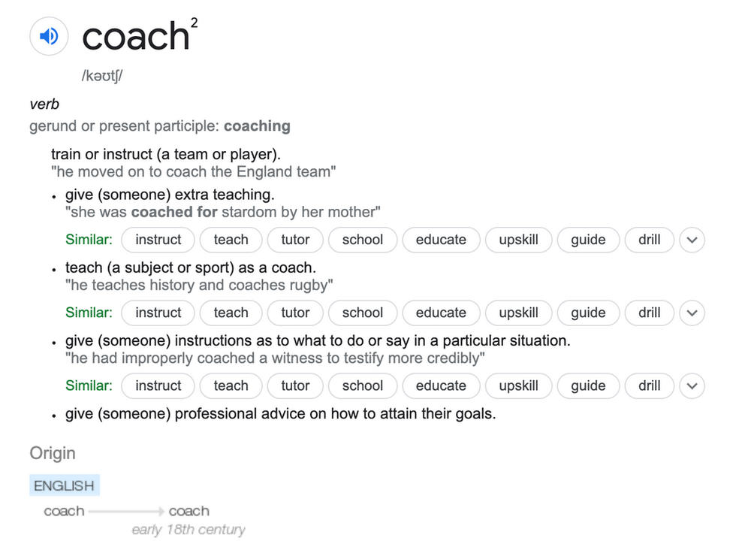The image size is (751, 550).
Task: Choose the 'educate' chip under definition two
Action: [441, 313]
